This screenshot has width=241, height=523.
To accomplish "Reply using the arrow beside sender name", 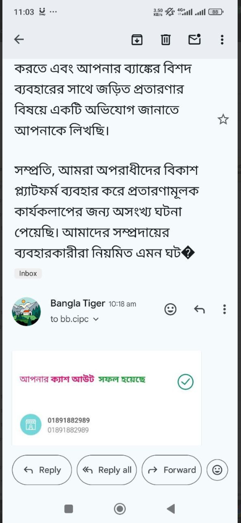I will point(199,309).
